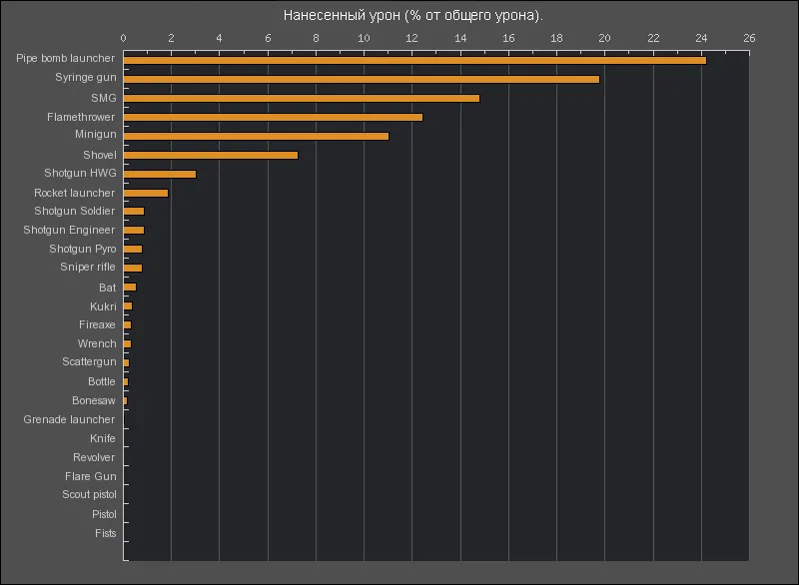Select the Rocket launcher orange bar
Image resolution: width=799 pixels, height=585 pixels.
click(146, 193)
